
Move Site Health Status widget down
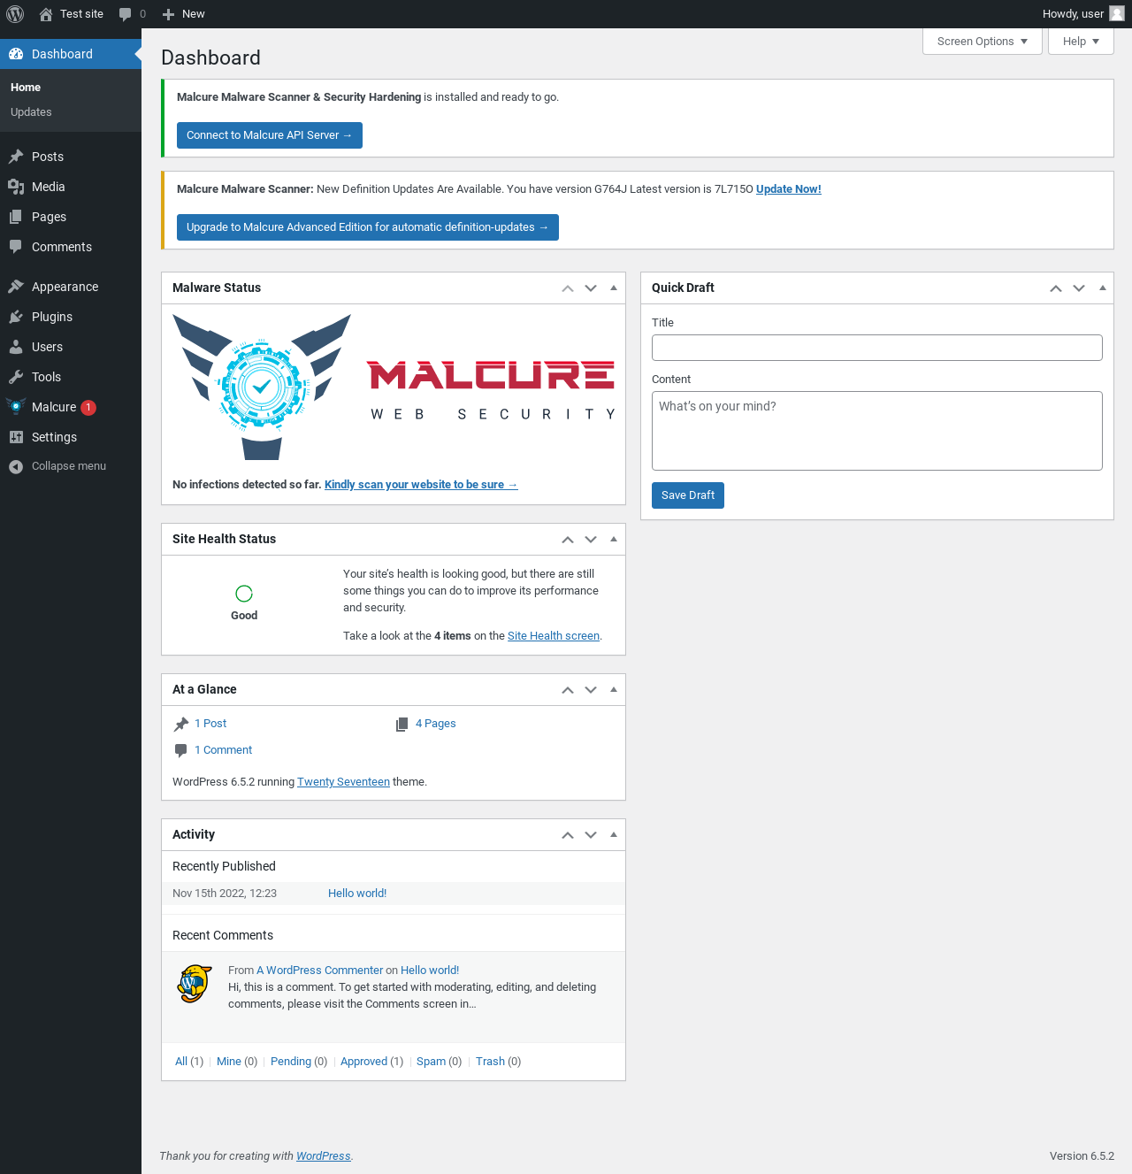click(591, 540)
